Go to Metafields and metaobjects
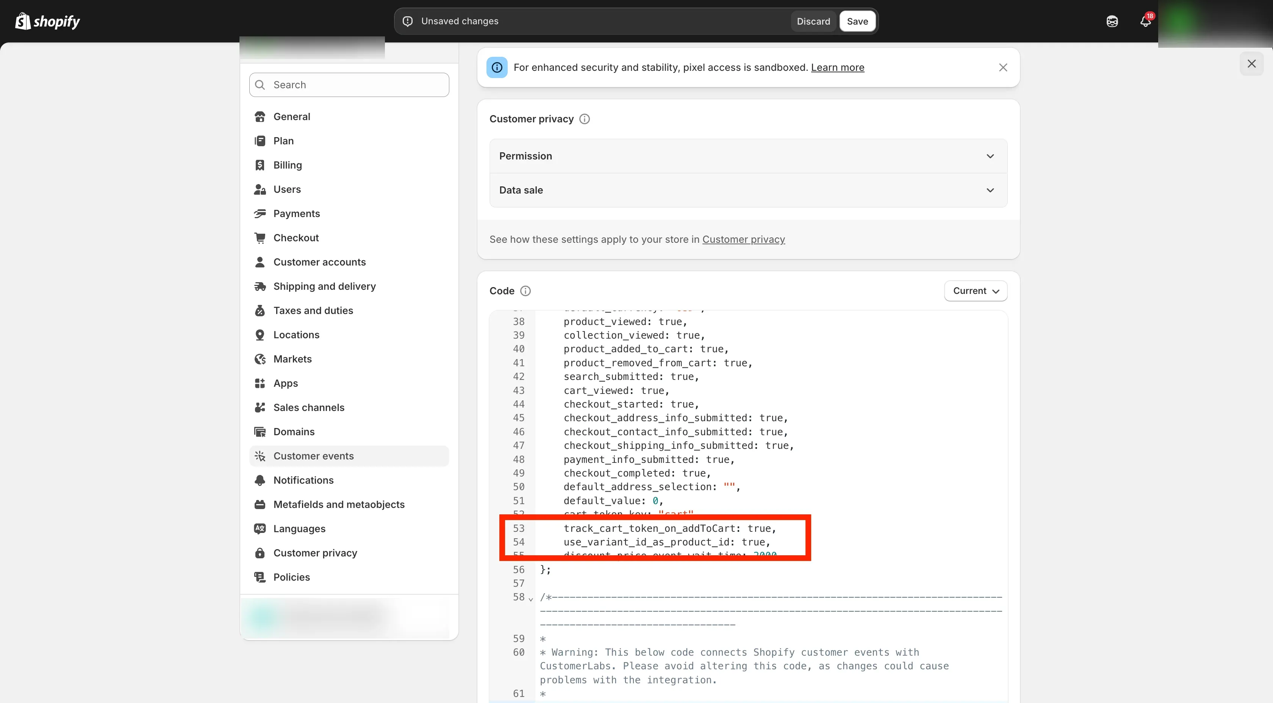Screen dimensions: 1273x703 [x=349, y=504]
